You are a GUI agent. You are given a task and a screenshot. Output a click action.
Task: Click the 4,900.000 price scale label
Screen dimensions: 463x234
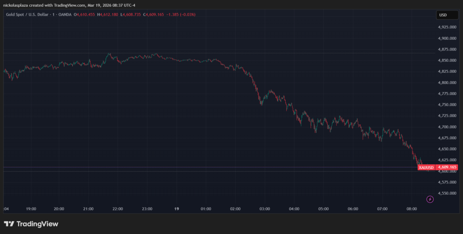[x=447, y=38]
